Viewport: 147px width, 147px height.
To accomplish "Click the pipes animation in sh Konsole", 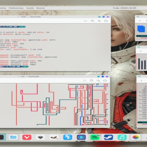I will [x=54, y=104].
